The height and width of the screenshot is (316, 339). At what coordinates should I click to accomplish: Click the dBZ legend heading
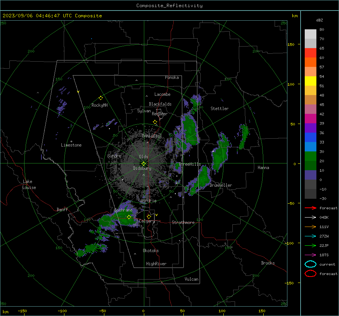coord(319,20)
